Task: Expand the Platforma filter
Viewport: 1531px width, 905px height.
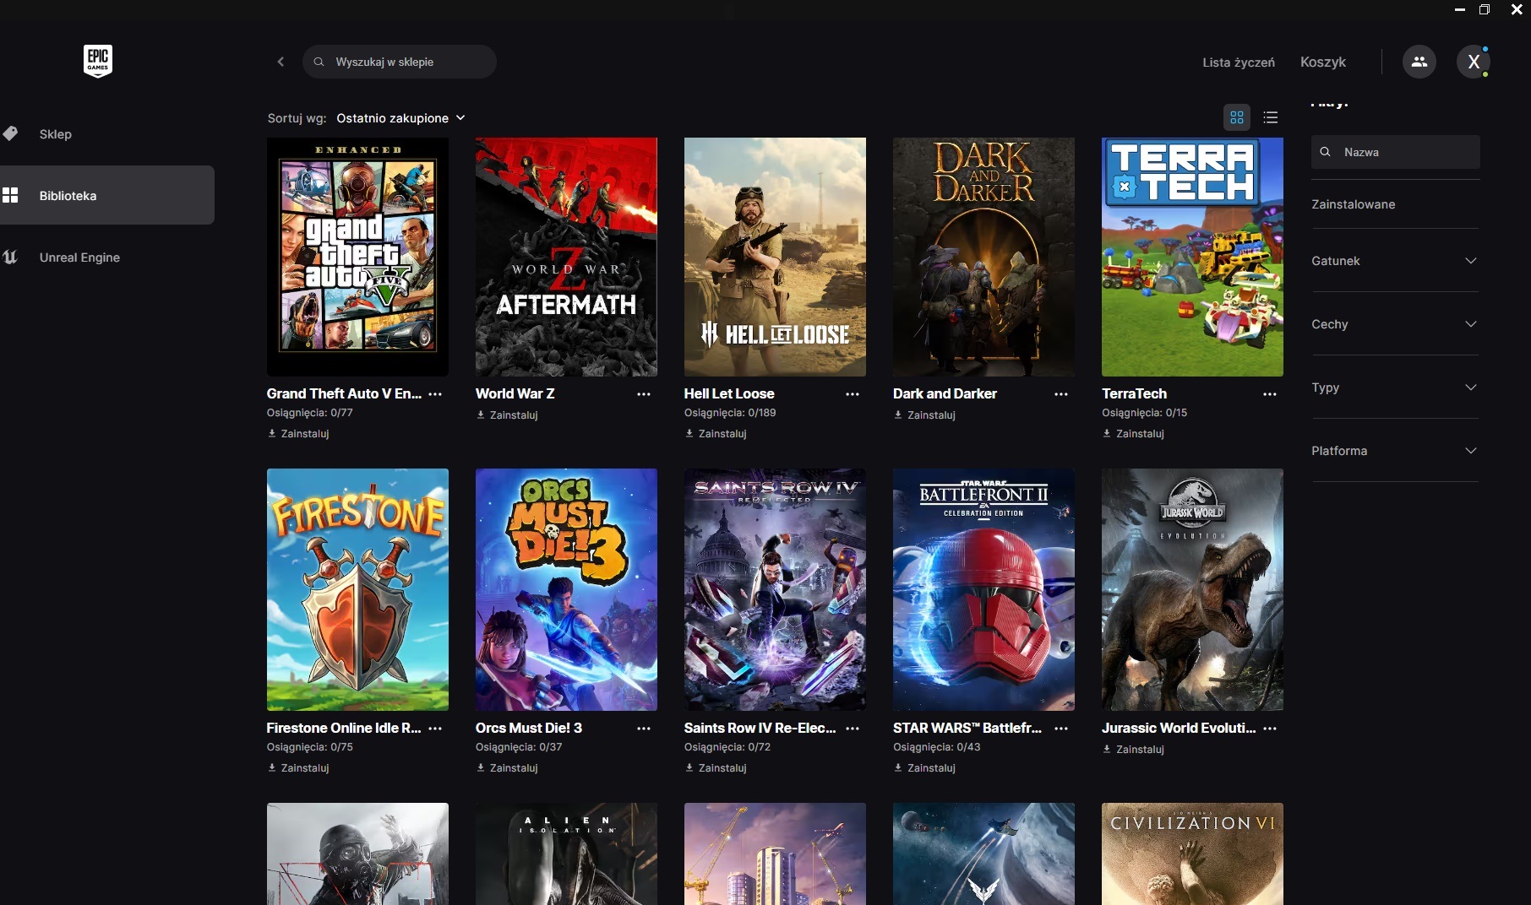Action: 1395,451
